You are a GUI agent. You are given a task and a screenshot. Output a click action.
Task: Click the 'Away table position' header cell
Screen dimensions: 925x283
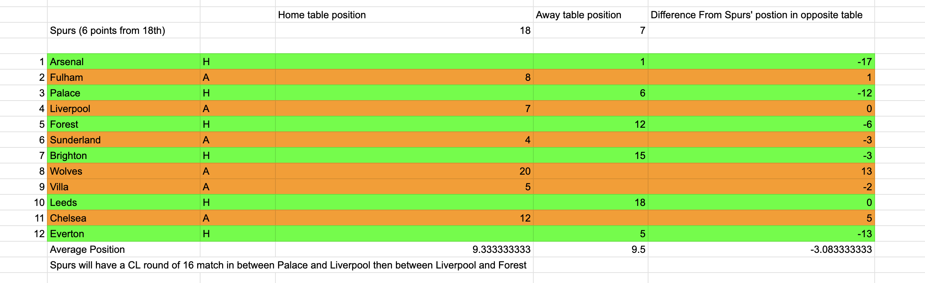pos(591,15)
